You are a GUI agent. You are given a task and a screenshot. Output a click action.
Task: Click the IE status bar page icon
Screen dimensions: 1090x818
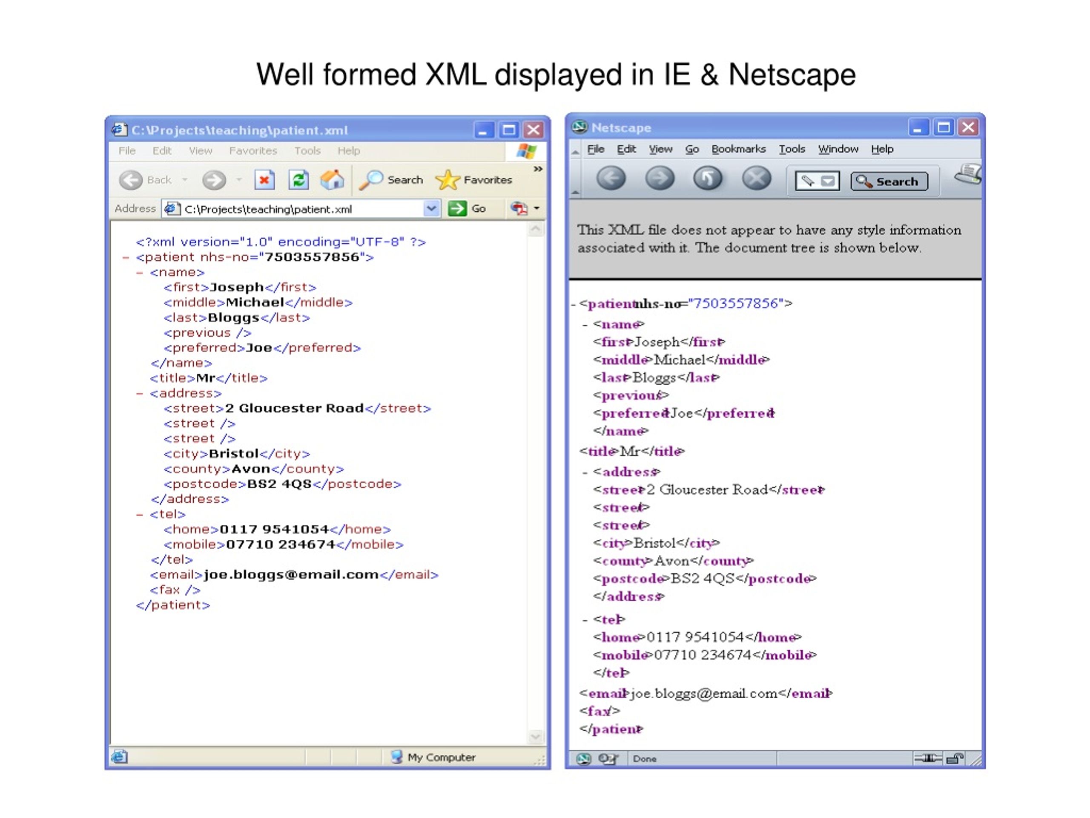[x=120, y=756]
